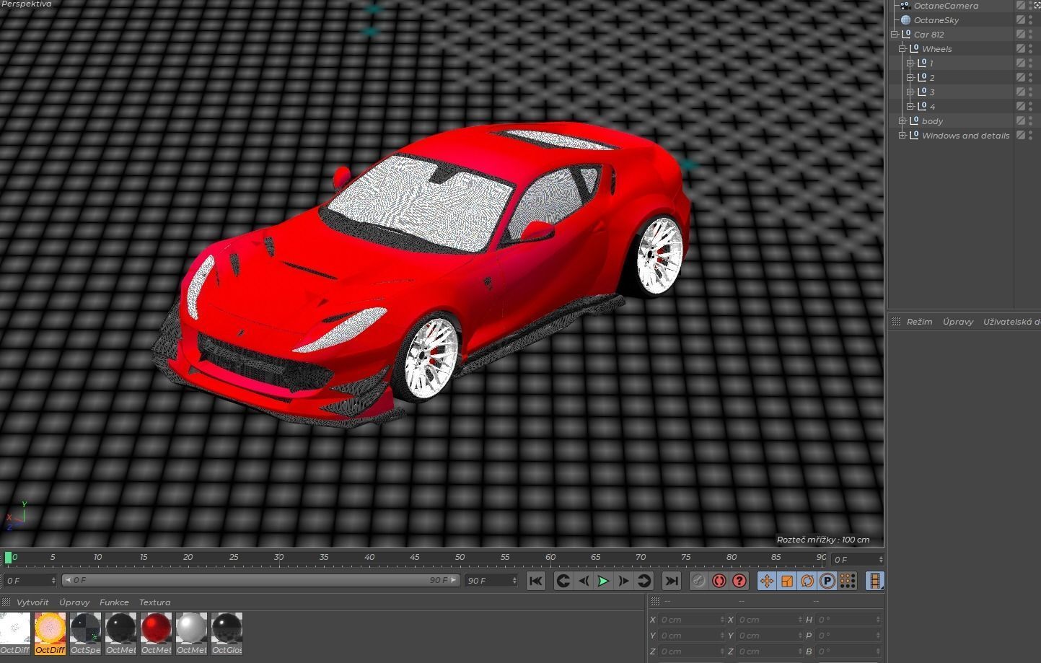The image size is (1041, 663).
Task: Click the timeline ruler at frame 45
Action: coord(414,558)
